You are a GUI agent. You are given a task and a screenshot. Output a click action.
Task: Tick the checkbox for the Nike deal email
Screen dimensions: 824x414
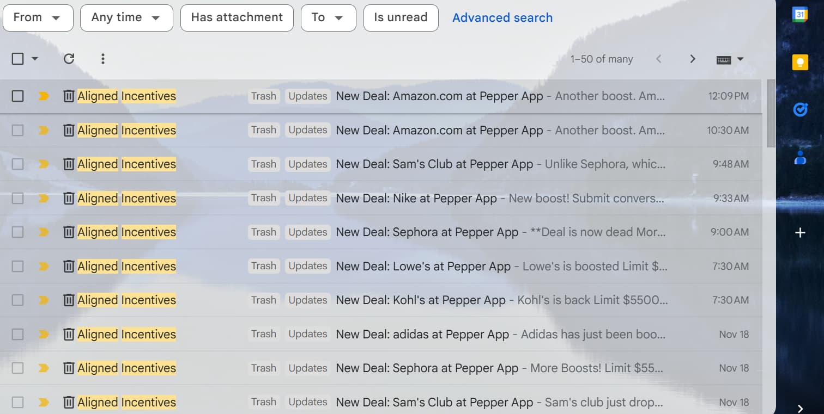18,198
